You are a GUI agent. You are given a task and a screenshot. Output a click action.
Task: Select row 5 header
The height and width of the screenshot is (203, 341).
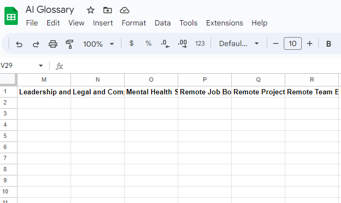[x=8, y=136]
